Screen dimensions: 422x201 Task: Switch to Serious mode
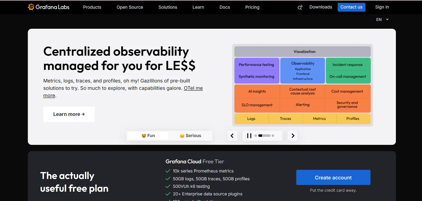tap(190, 136)
